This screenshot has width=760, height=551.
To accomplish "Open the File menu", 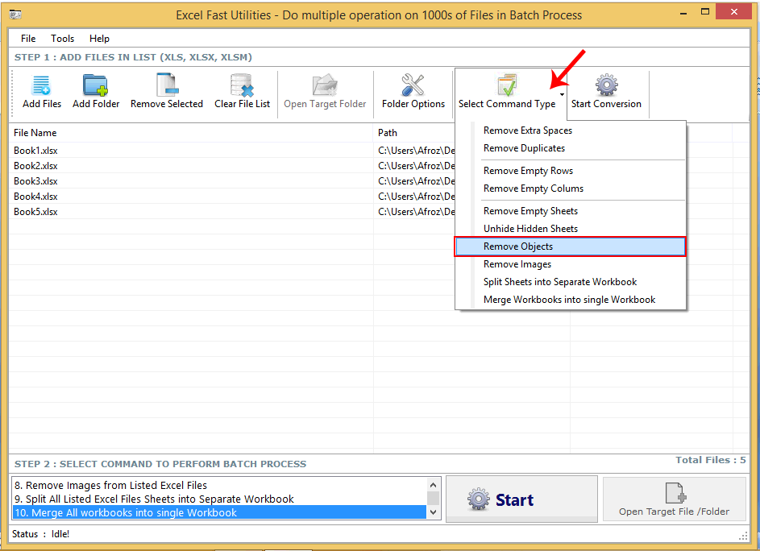I will pyautogui.click(x=28, y=38).
